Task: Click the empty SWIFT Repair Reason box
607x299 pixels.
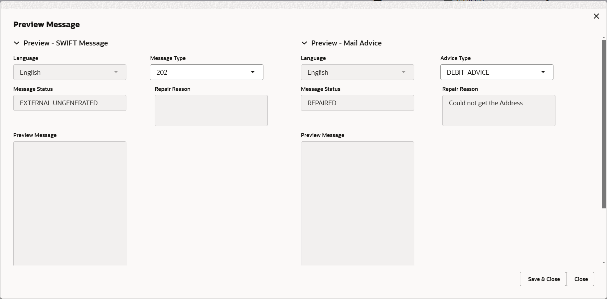Action: [211, 111]
